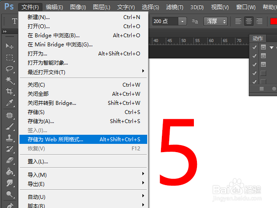Open the 窗口 menu

pyautogui.click(x=246, y=7)
